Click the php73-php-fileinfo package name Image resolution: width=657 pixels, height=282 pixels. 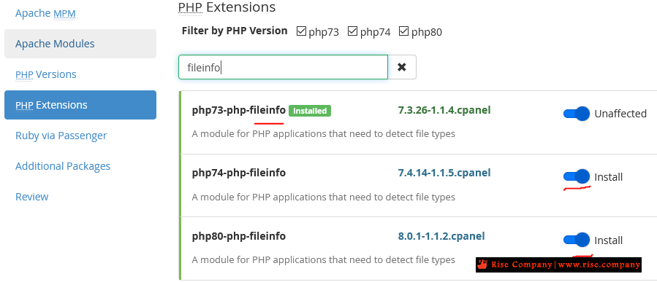[239, 110]
